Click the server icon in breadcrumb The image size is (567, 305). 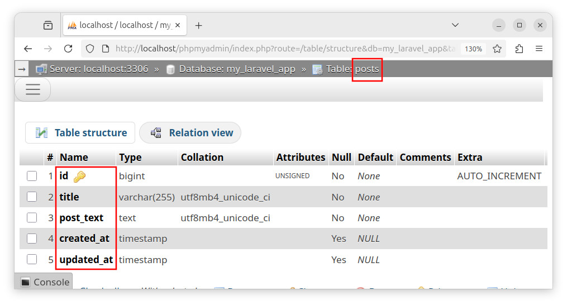[x=41, y=69]
